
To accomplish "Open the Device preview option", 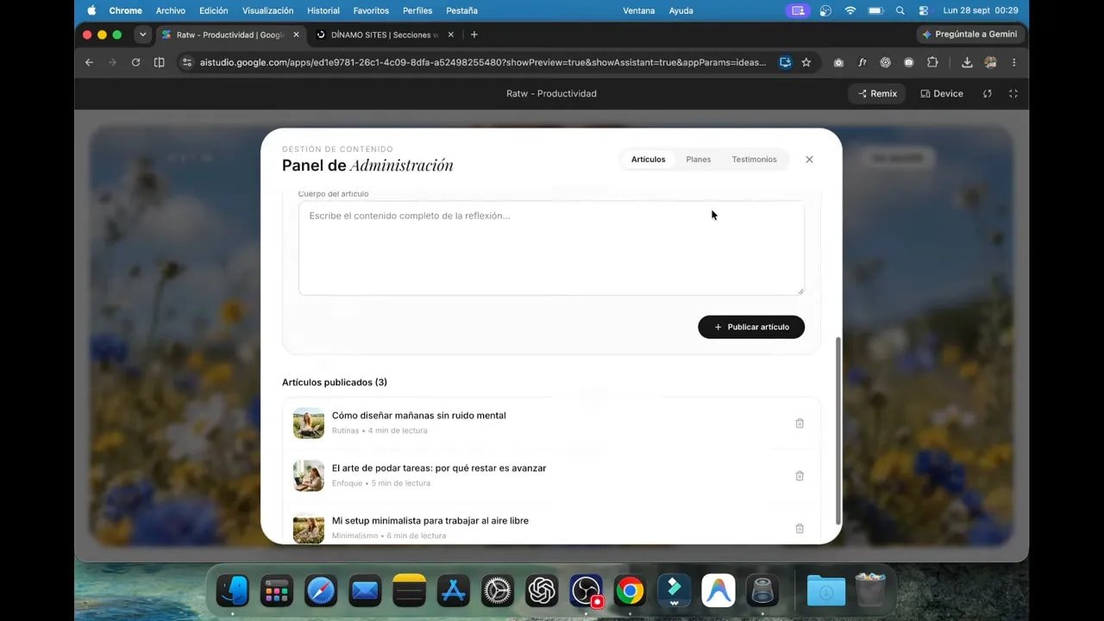I will pyautogui.click(x=942, y=93).
